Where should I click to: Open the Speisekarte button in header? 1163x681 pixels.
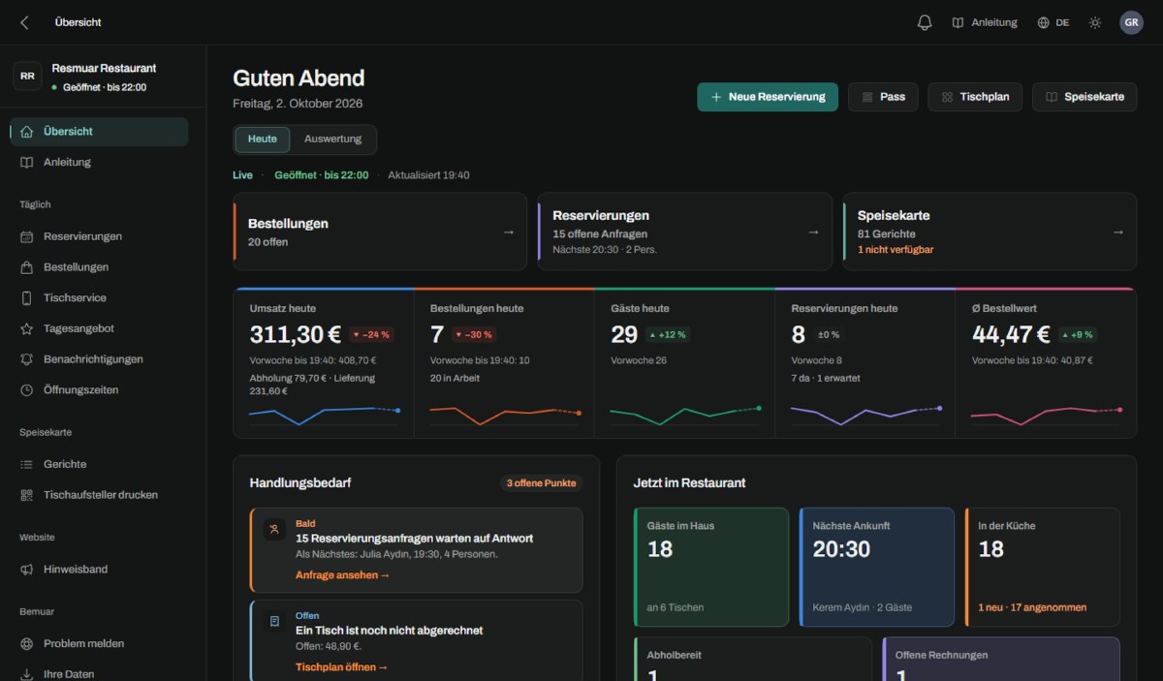click(1084, 97)
